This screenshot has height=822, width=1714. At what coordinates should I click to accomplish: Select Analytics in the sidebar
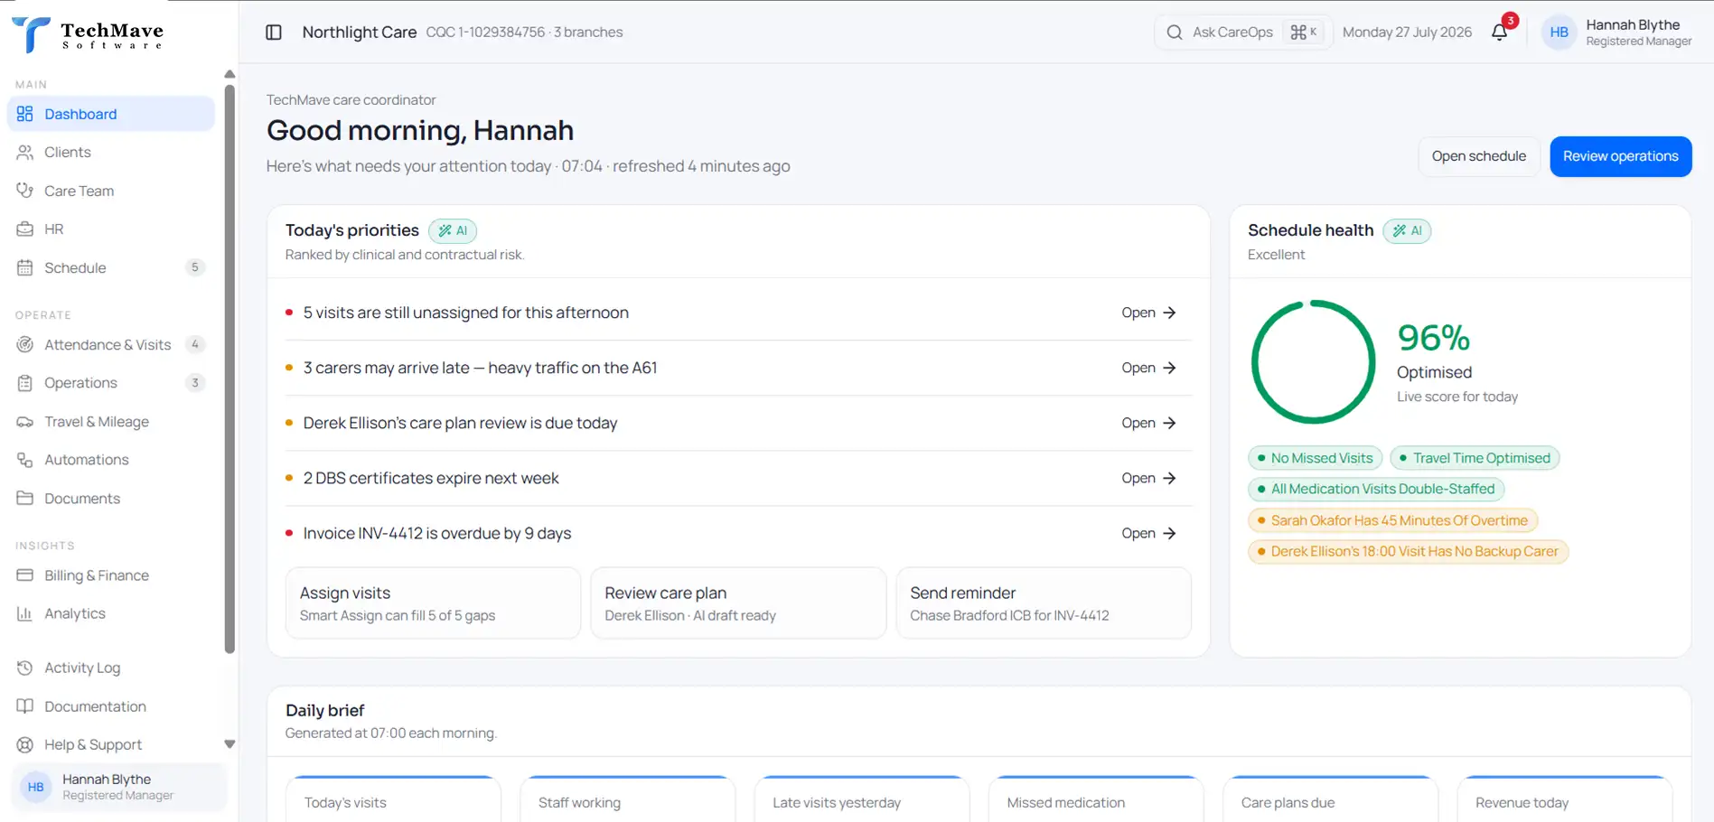111,613
